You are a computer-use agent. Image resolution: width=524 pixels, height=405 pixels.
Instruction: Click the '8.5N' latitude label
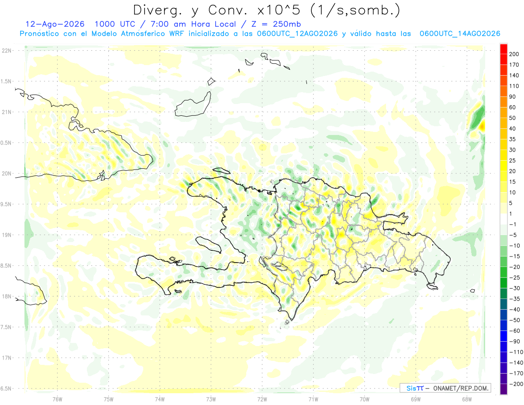click(7, 266)
